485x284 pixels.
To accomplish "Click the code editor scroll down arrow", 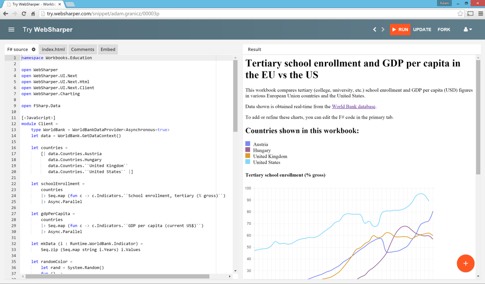I will tap(236, 271).
